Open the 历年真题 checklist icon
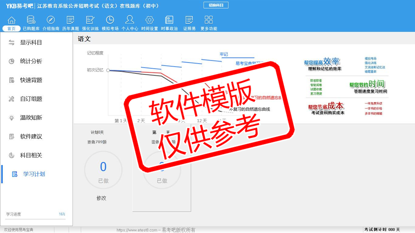The image size is (415, 233). pos(70,20)
